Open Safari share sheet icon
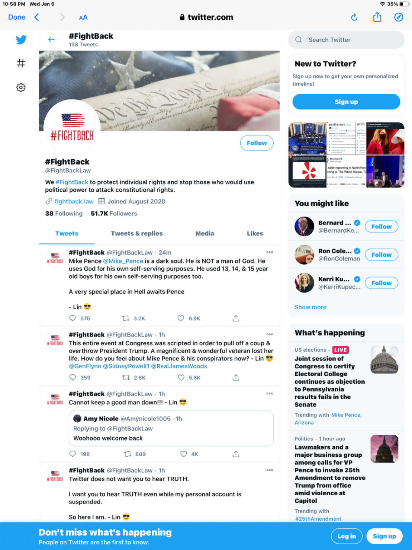Image resolution: width=412 pixels, height=550 pixels. point(377,17)
